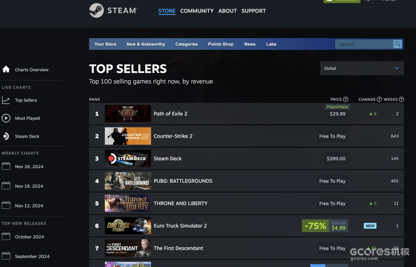The height and width of the screenshot is (267, 416).
Task: Click the WEEKS help question icon
Action: (401, 99)
